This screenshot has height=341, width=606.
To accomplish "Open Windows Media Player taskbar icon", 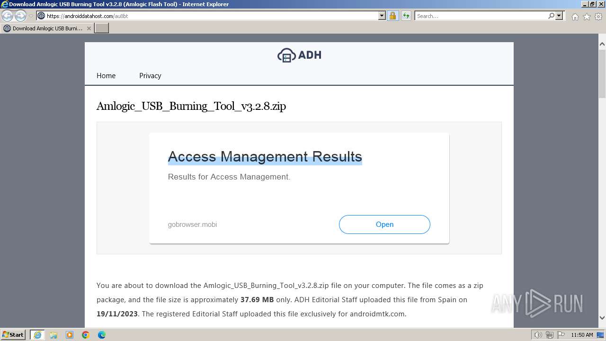I will [70, 335].
